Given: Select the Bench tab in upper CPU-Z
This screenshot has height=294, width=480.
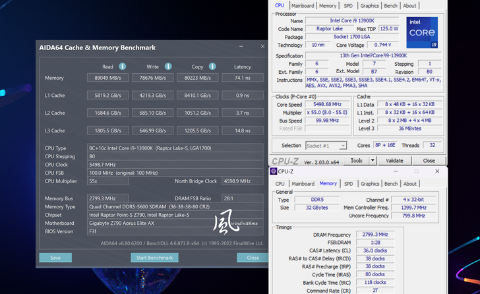Looking at the screenshot, I should pyautogui.click(x=391, y=6).
